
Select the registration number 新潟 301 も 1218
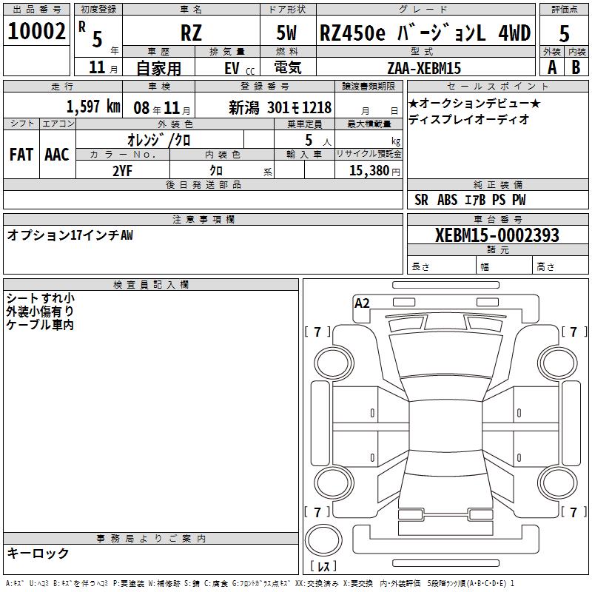tap(280, 108)
